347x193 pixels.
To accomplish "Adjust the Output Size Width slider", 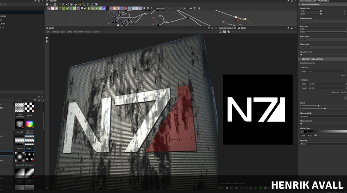I will coord(321,11).
